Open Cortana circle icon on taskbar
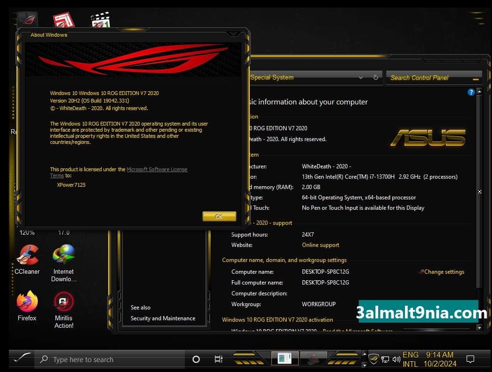 196,359
